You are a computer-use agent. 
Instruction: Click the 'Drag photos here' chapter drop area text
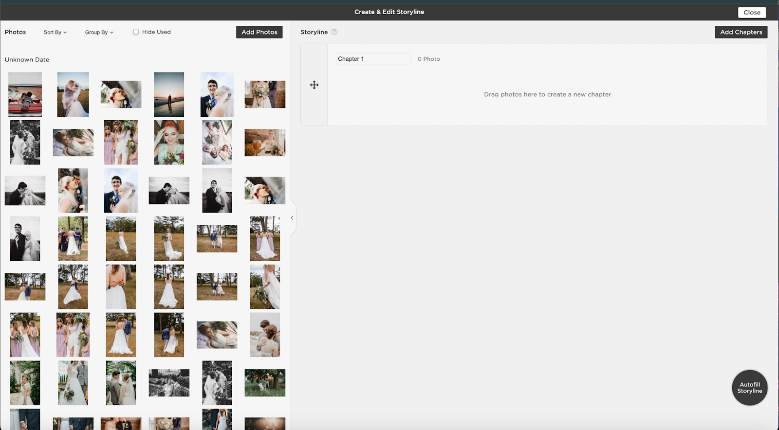(x=547, y=94)
